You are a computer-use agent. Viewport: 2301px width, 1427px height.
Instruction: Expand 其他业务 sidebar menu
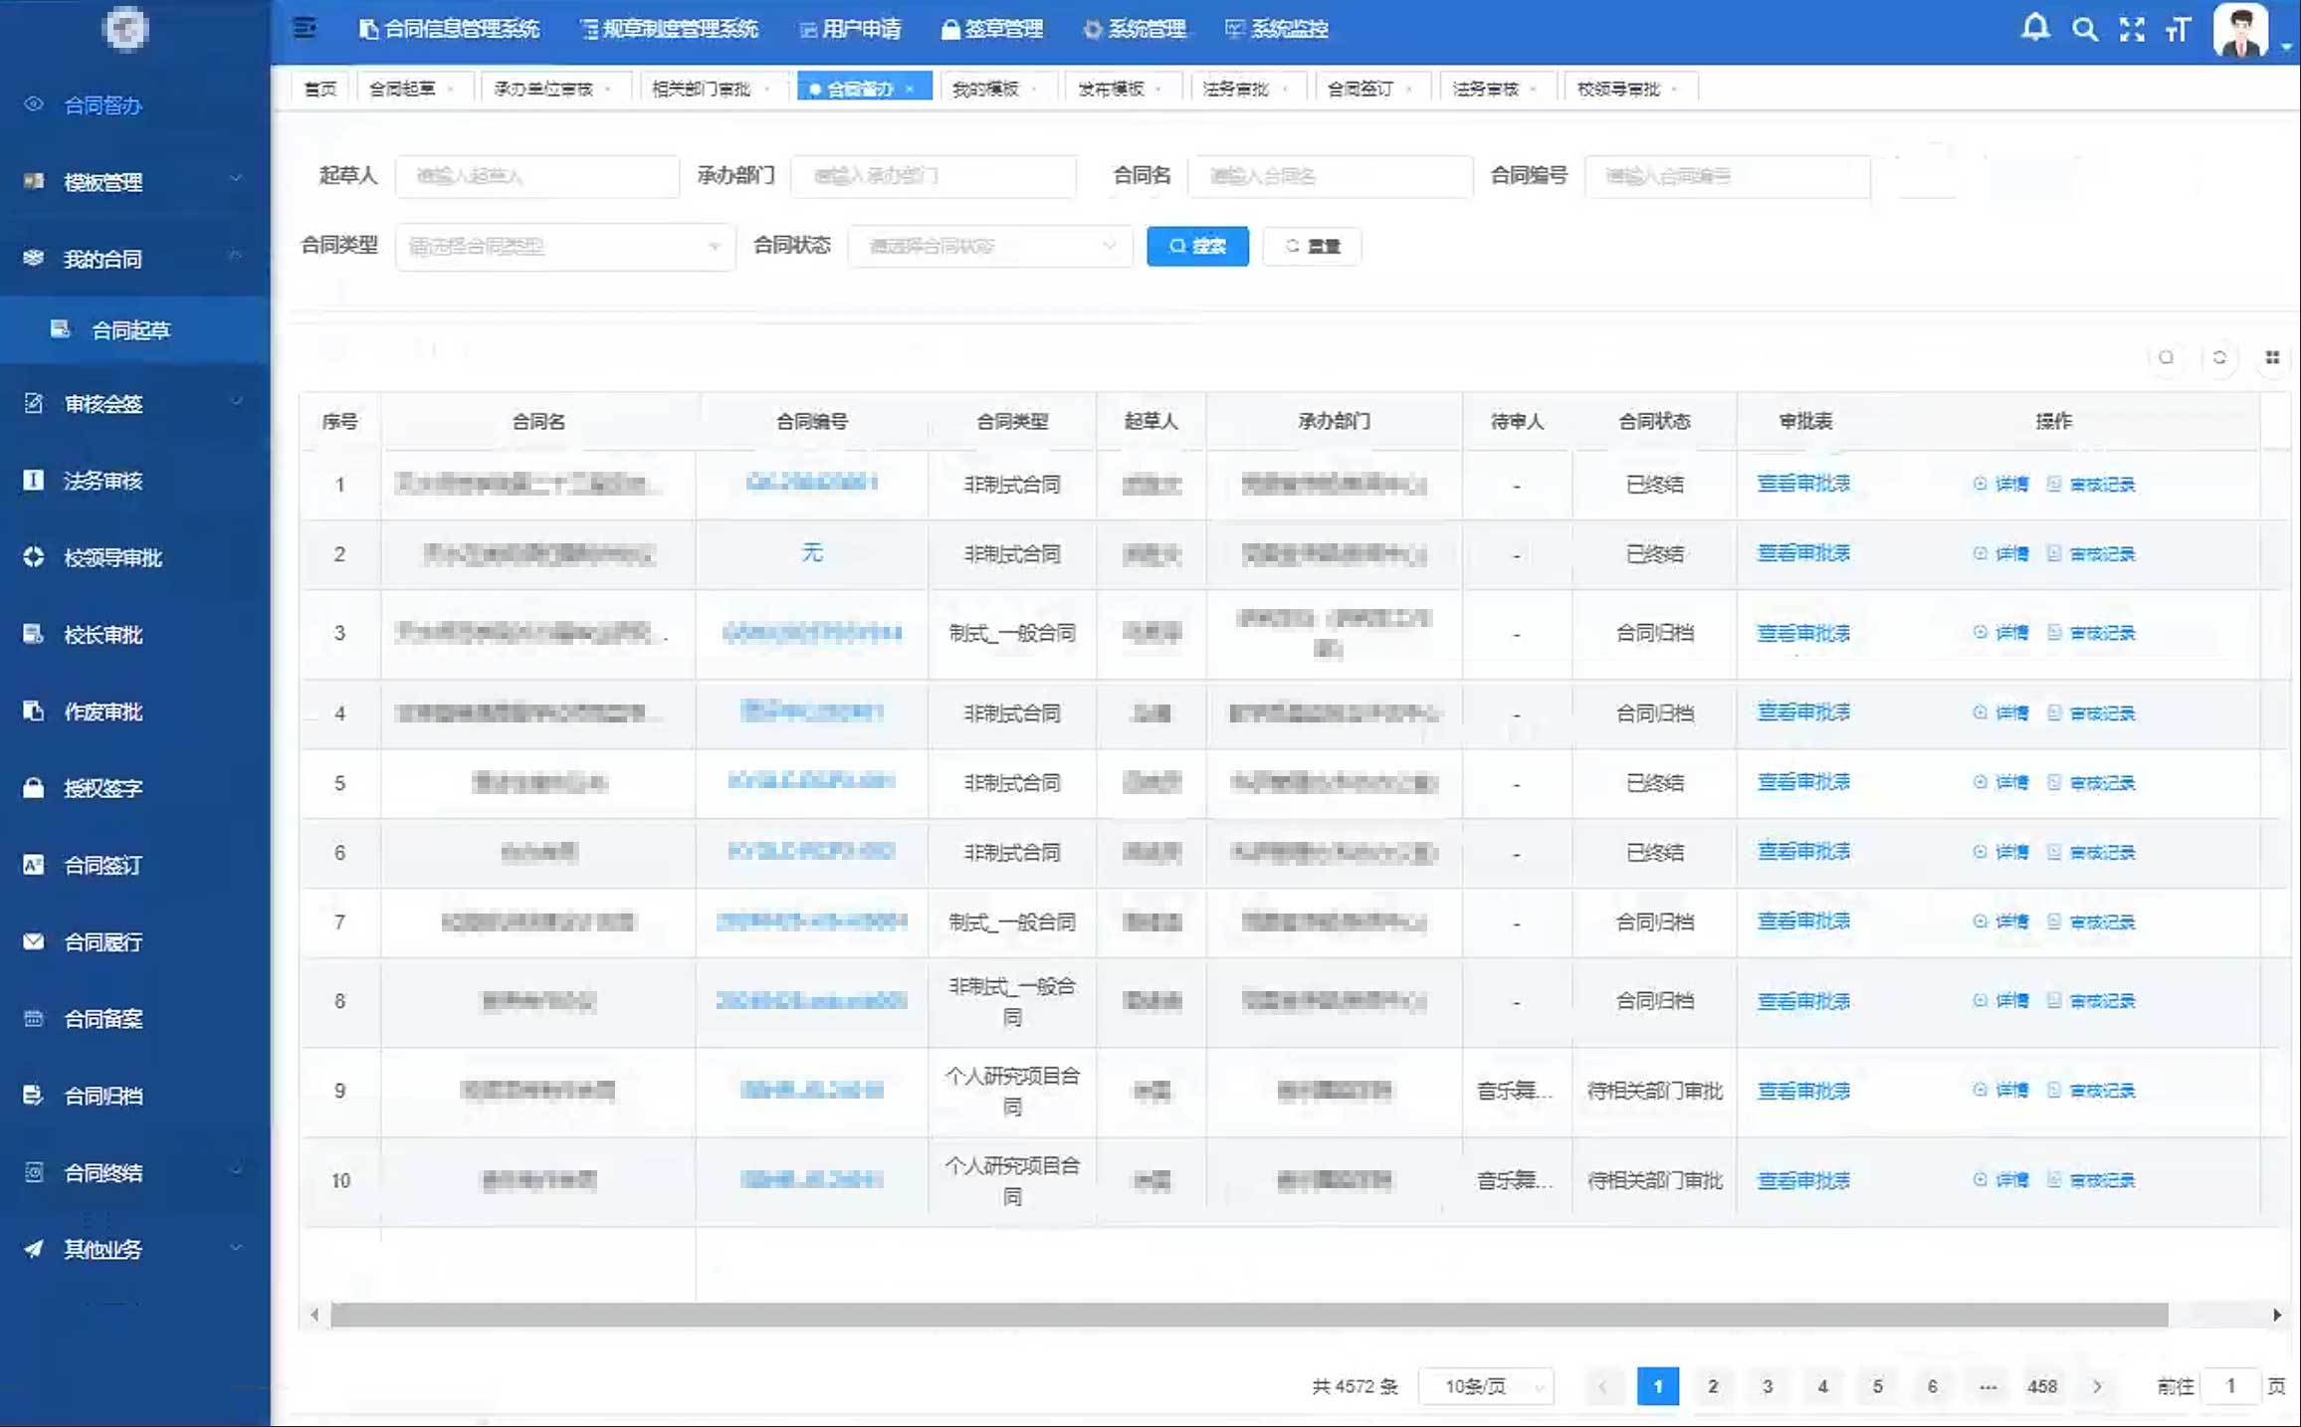[x=135, y=1249]
